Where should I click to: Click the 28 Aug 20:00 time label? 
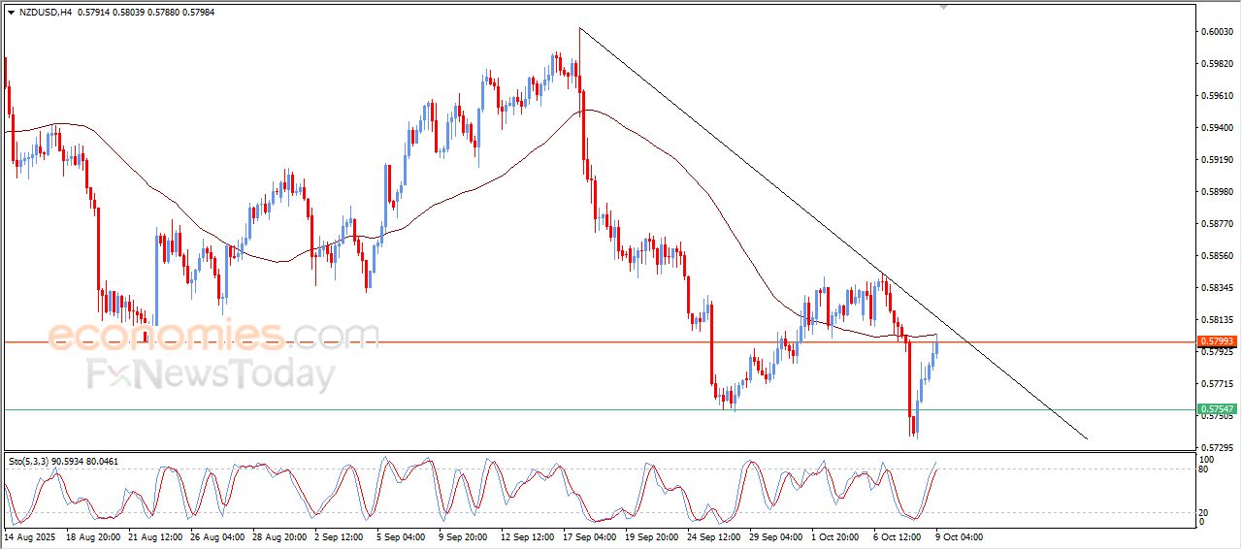[x=278, y=535]
